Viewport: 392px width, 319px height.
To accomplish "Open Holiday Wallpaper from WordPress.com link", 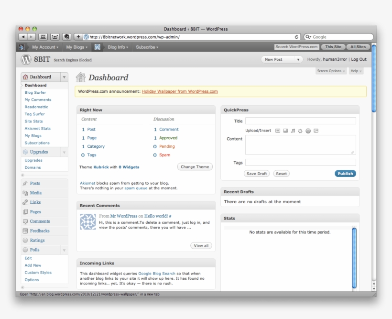I will tap(180, 91).
